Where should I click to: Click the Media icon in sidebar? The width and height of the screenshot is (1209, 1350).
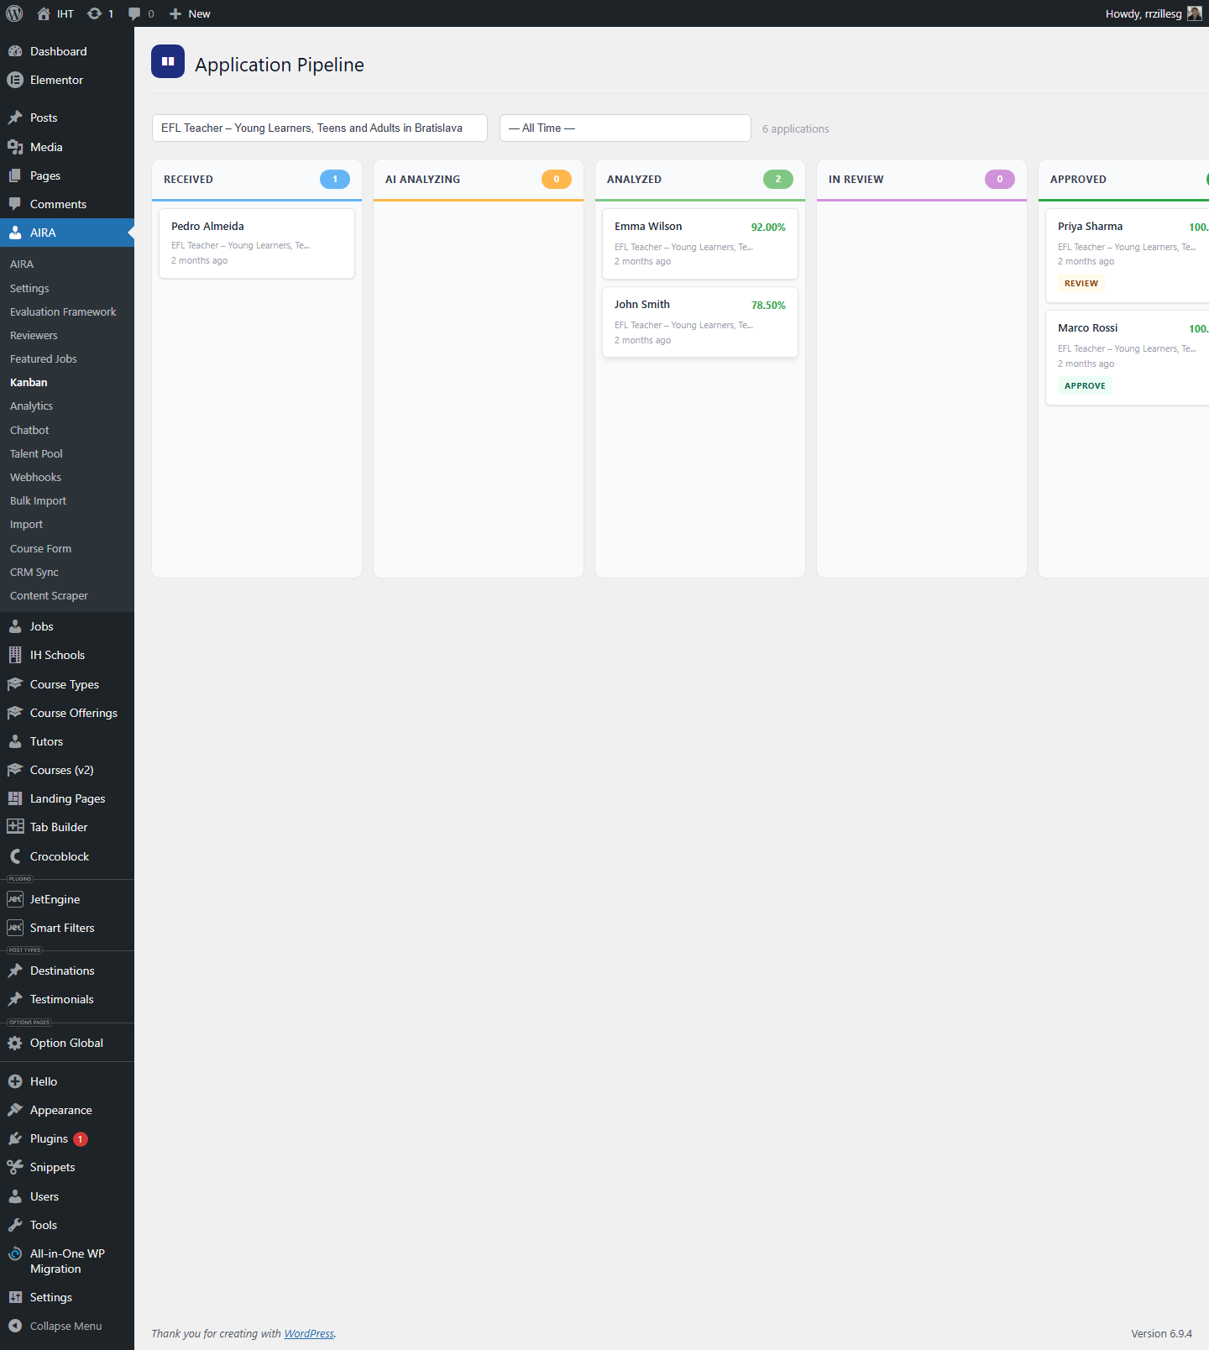click(15, 147)
